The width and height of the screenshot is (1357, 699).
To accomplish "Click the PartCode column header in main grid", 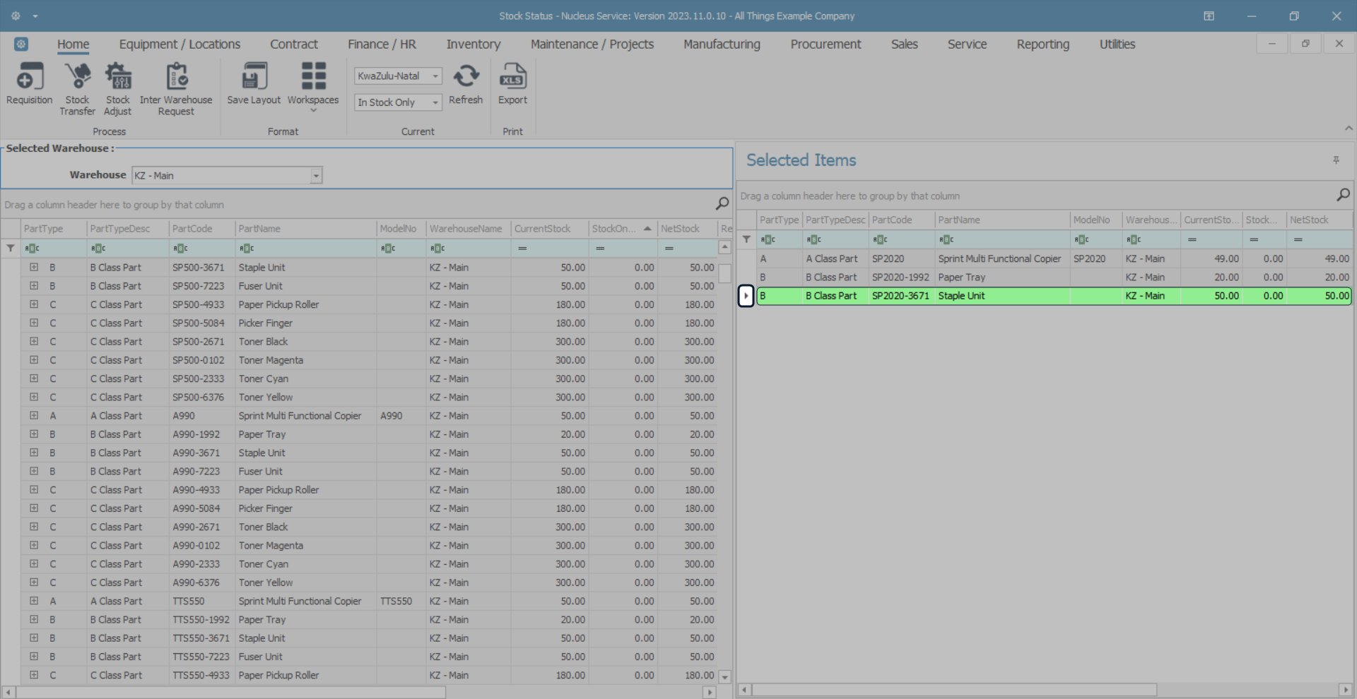I will (192, 229).
